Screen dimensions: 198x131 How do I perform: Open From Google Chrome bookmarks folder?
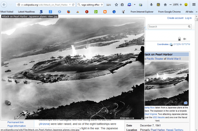coord(169,12)
